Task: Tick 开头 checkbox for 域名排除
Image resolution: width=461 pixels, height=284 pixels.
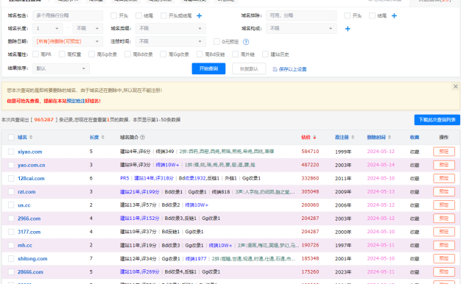Action: click(x=347, y=15)
